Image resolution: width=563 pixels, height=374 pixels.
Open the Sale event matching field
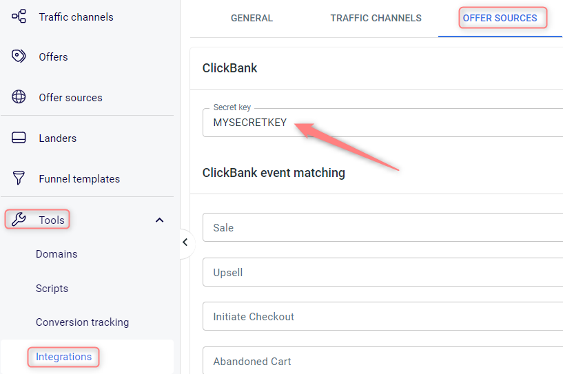pos(382,227)
